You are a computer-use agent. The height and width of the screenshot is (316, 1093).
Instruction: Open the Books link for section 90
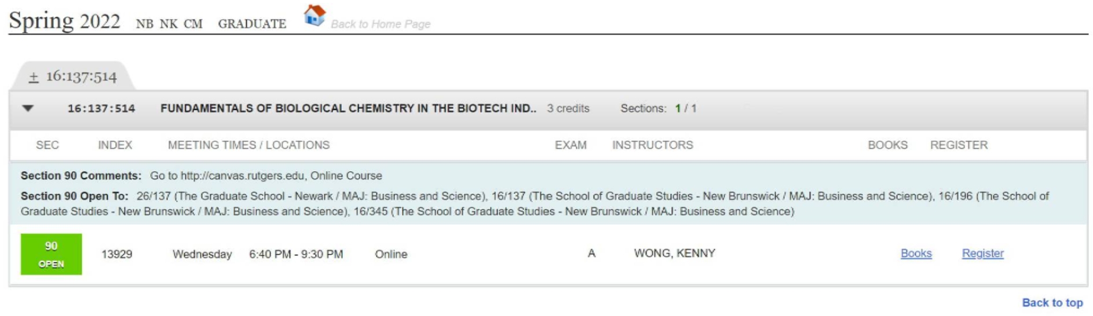[x=916, y=253]
